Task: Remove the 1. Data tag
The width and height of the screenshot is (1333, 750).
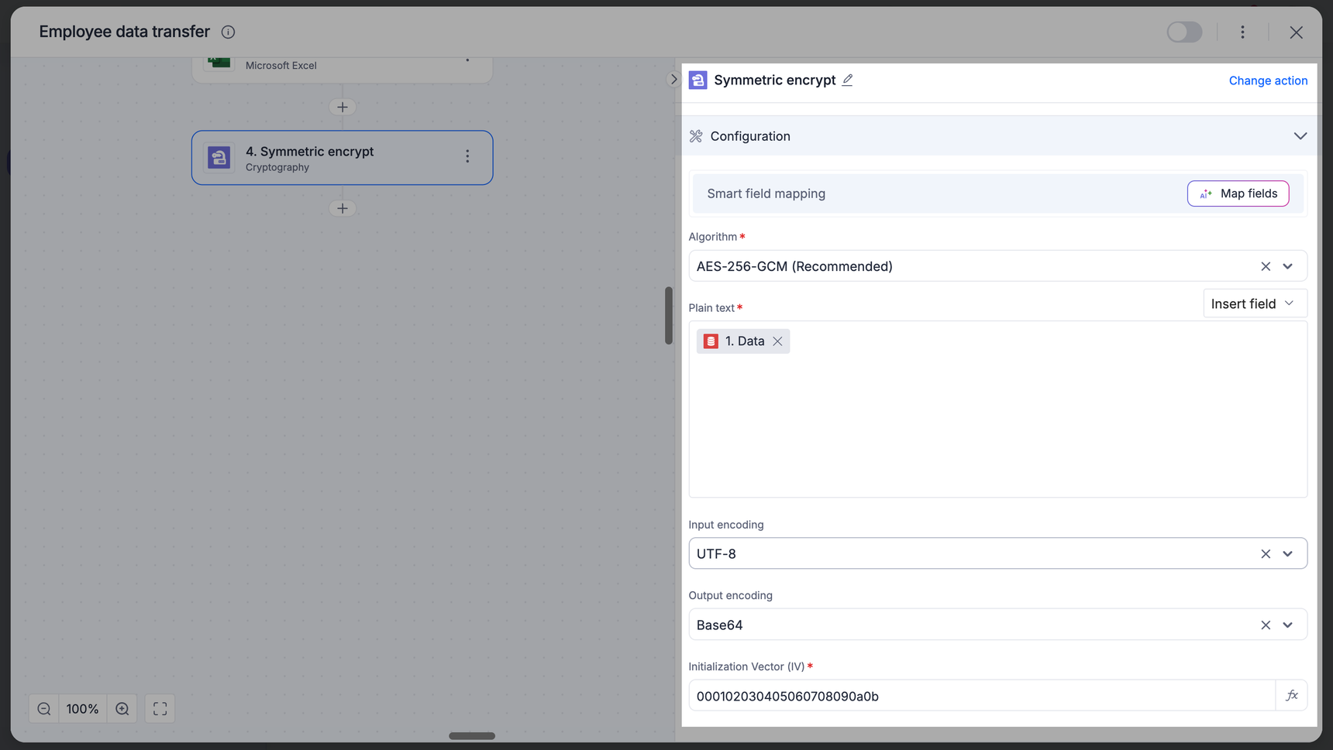Action: (777, 341)
